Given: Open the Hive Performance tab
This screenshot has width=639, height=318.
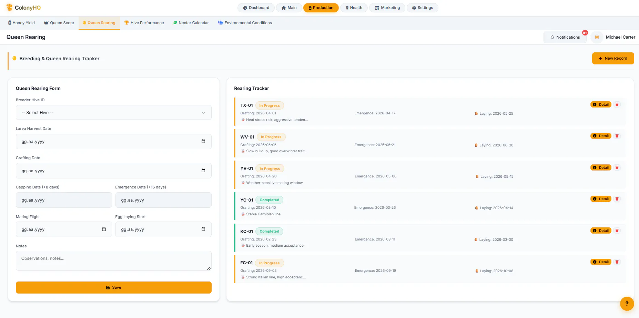Looking at the screenshot, I should 144,23.
